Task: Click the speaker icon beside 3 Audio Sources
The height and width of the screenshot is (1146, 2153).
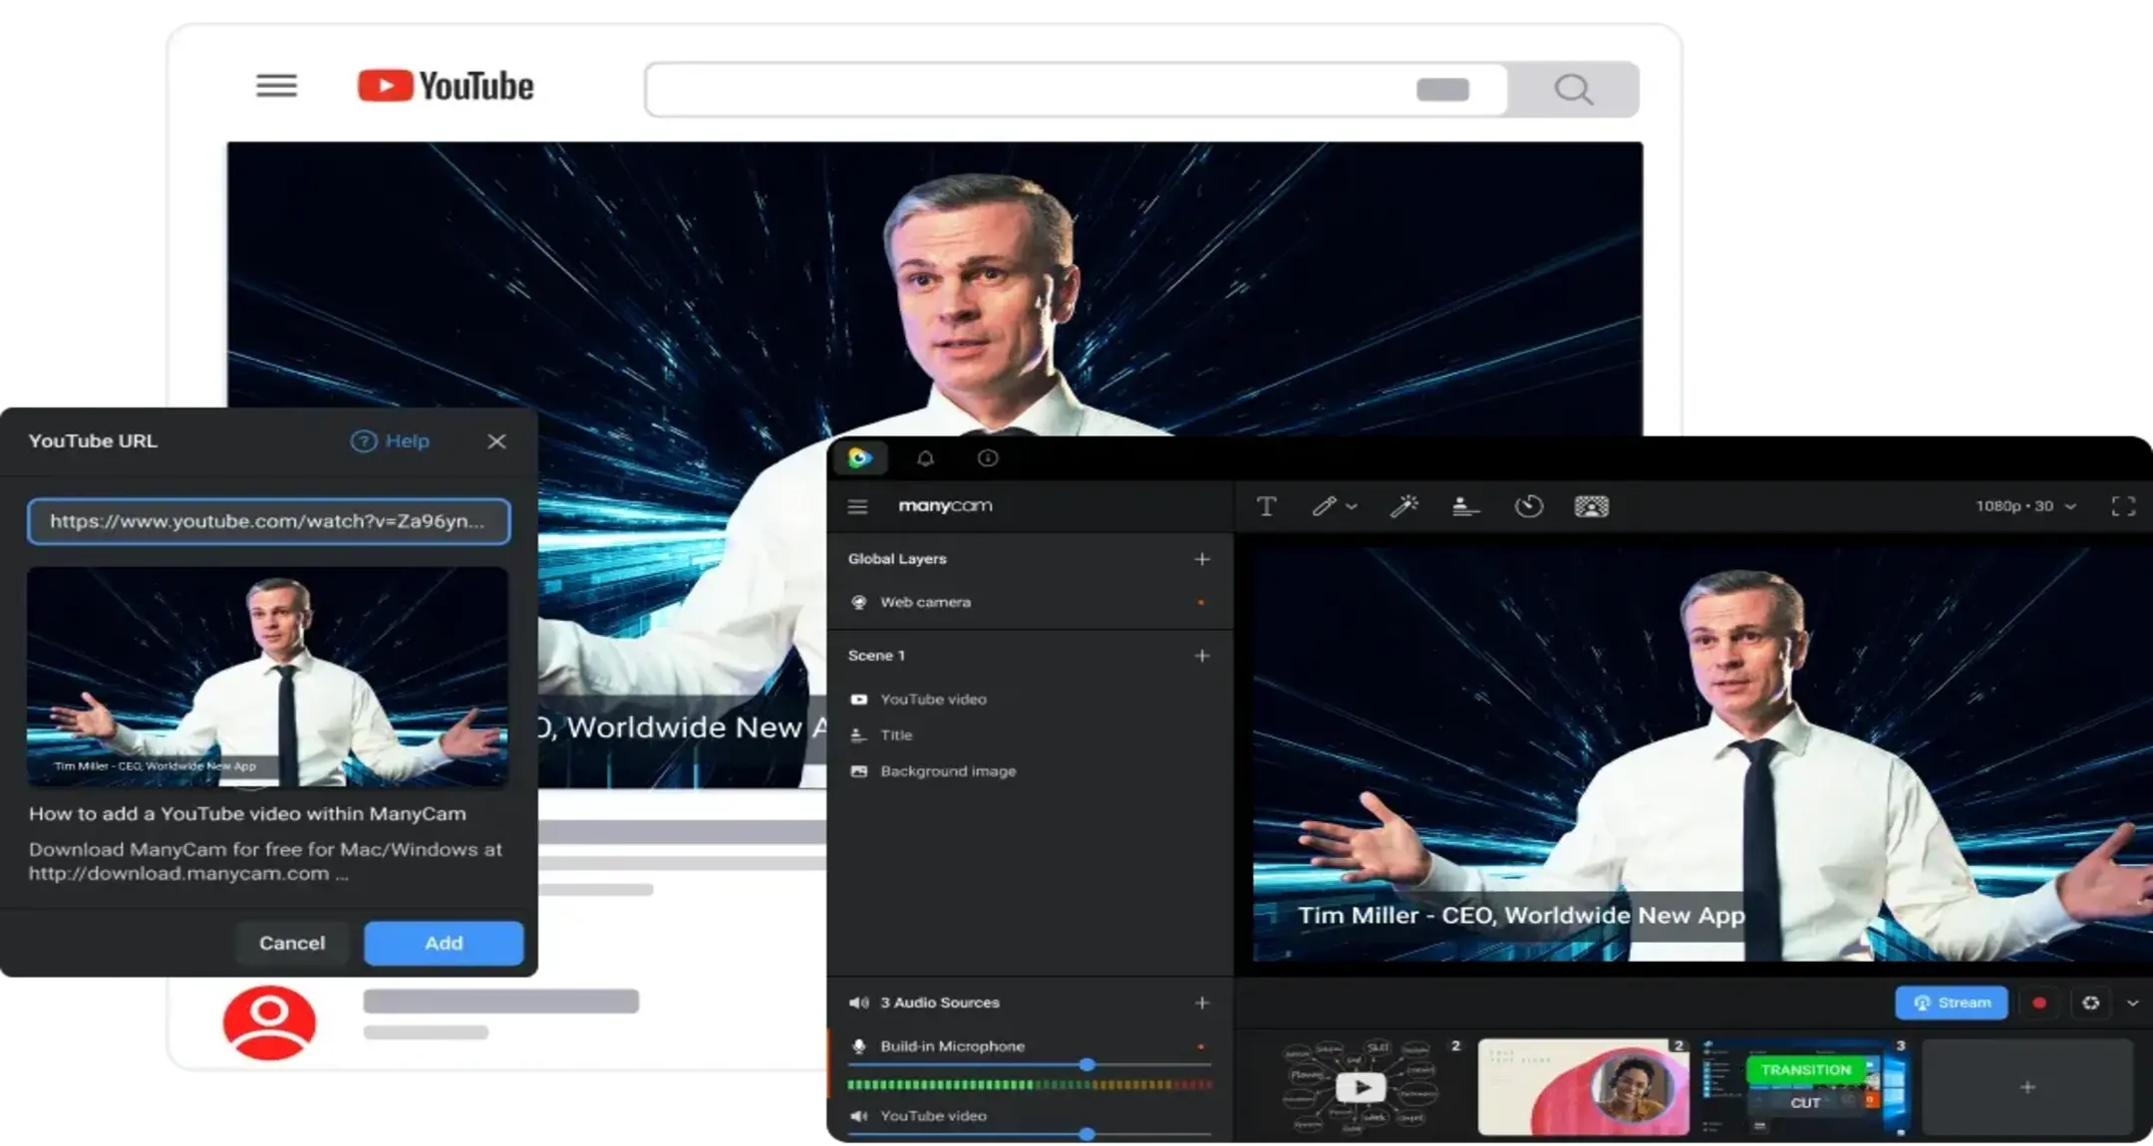Action: [858, 1003]
